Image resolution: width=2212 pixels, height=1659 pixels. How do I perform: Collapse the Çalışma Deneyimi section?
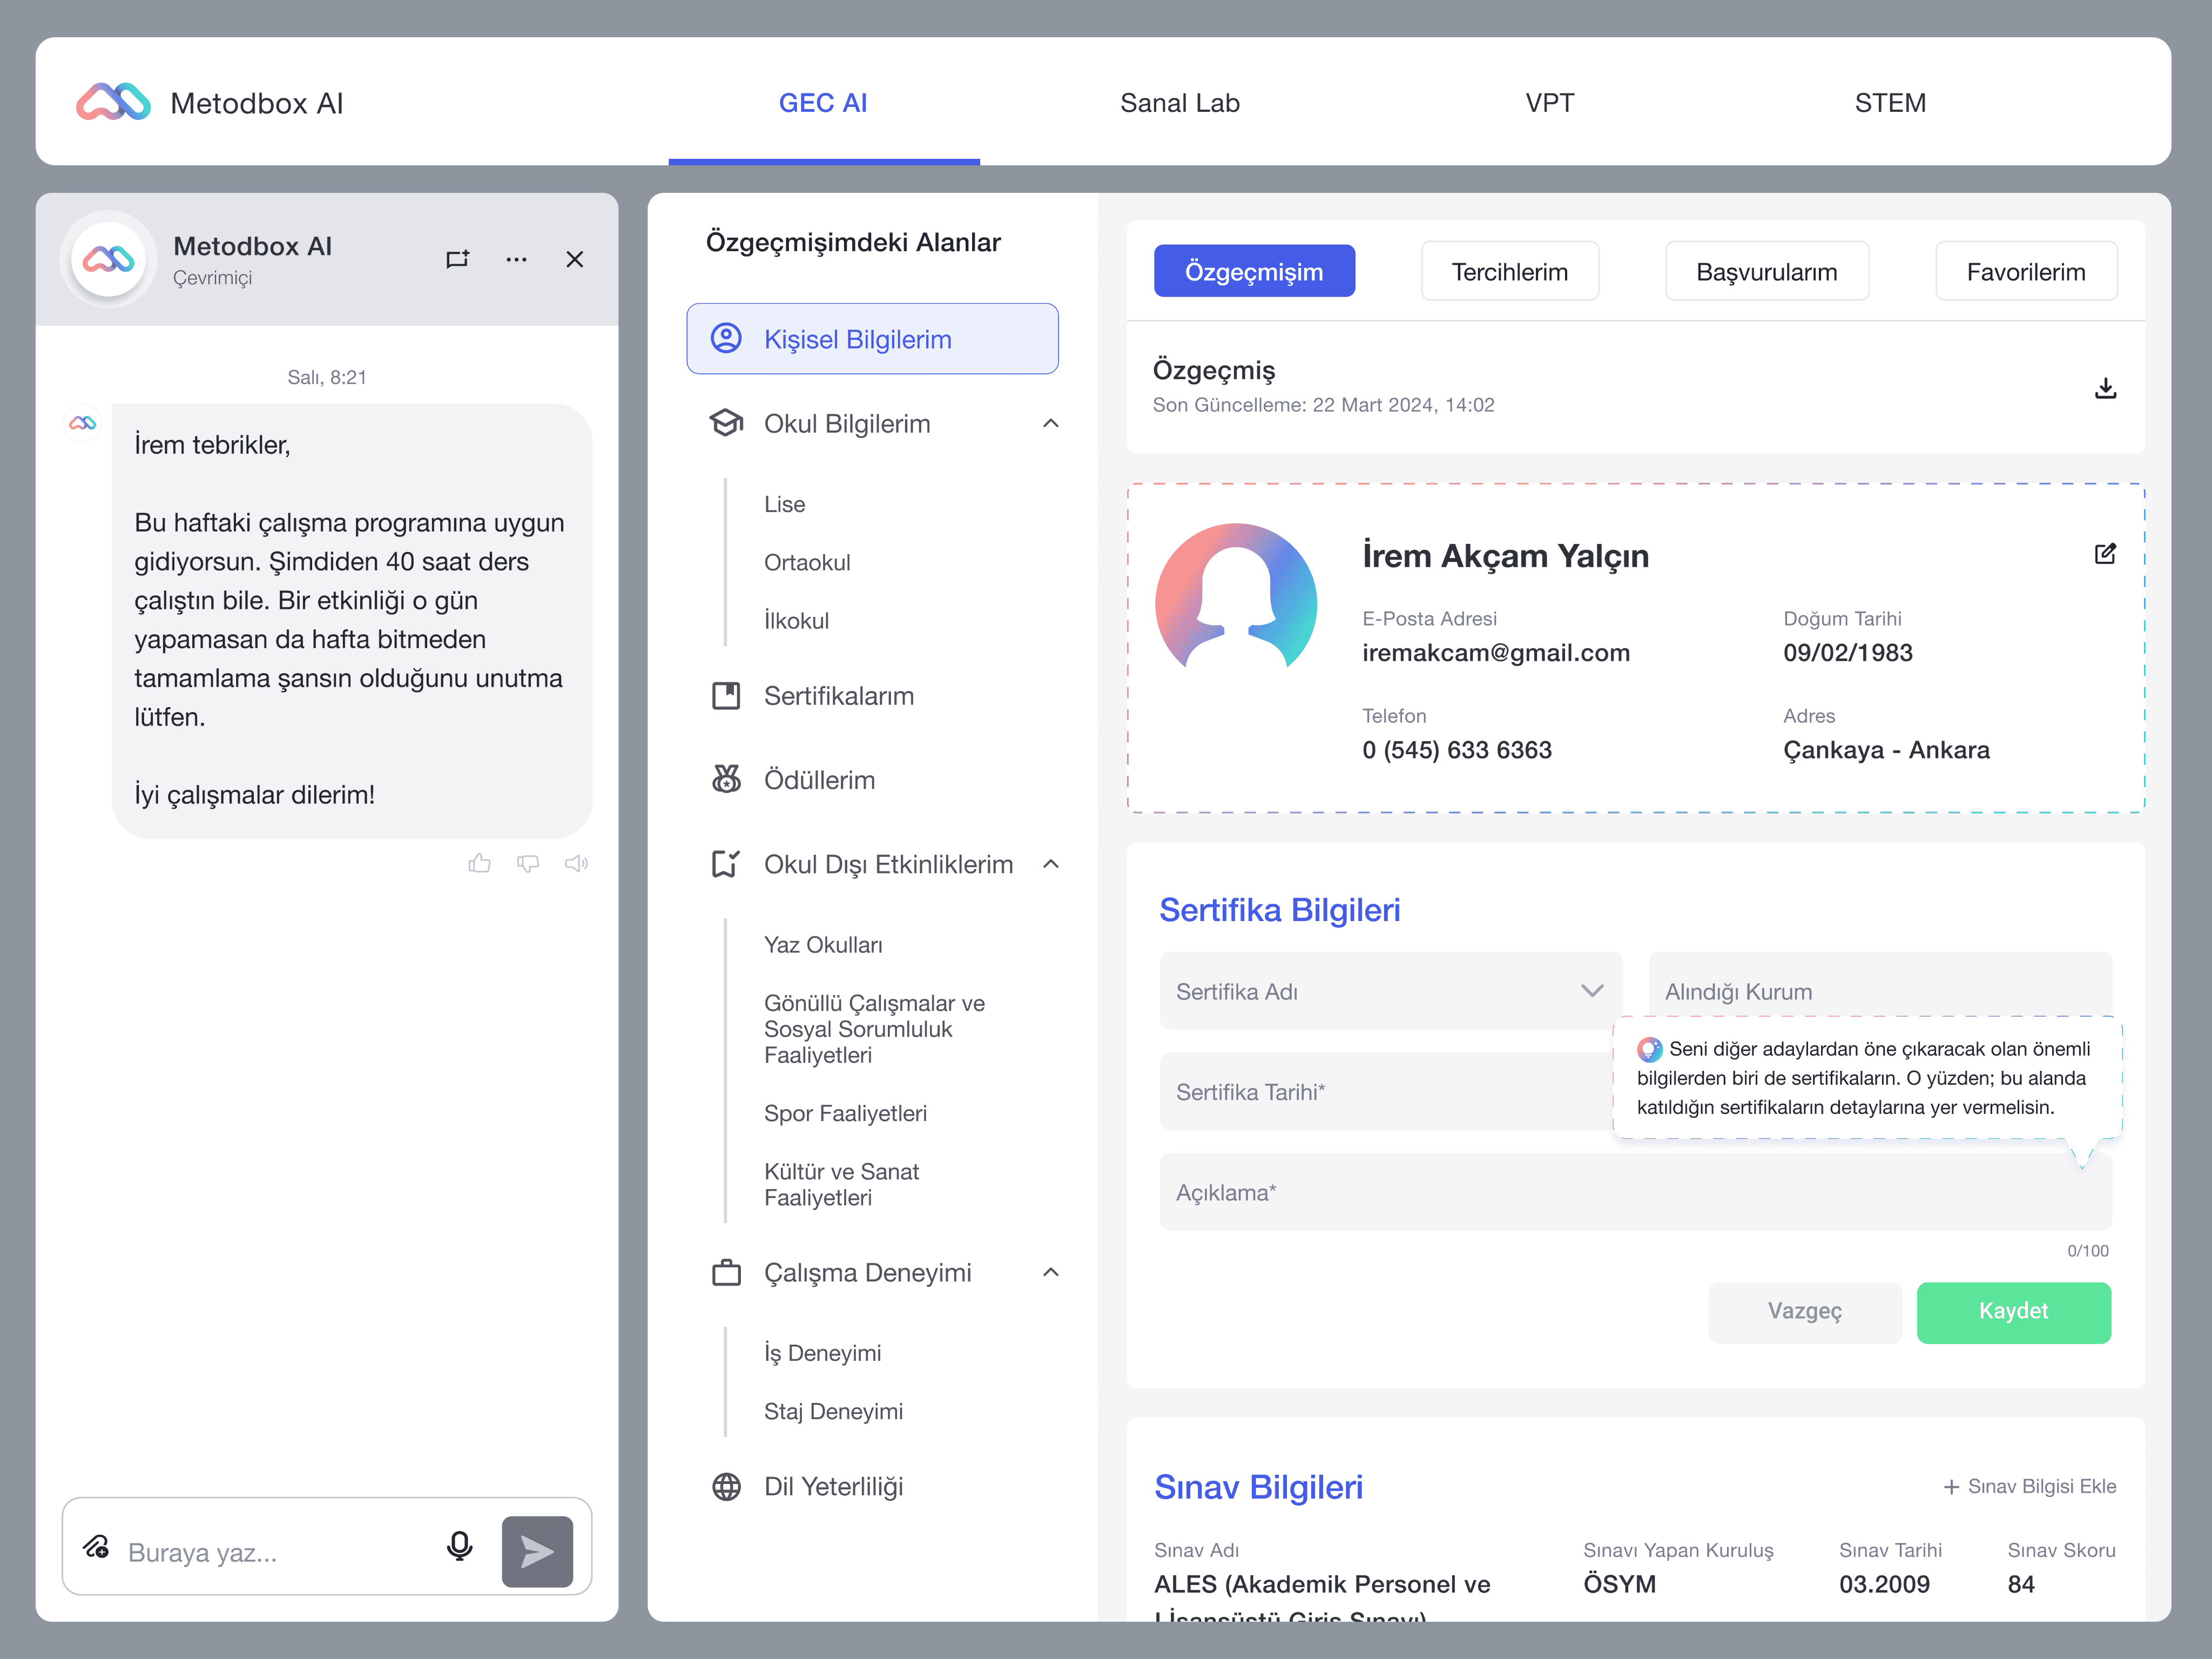(1050, 1273)
